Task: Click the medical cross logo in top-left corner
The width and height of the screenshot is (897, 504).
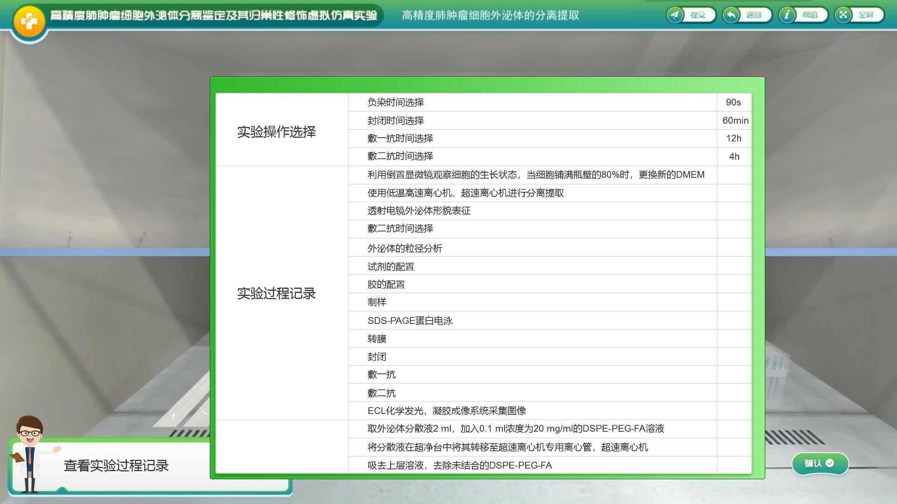Action: pyautogui.click(x=28, y=18)
